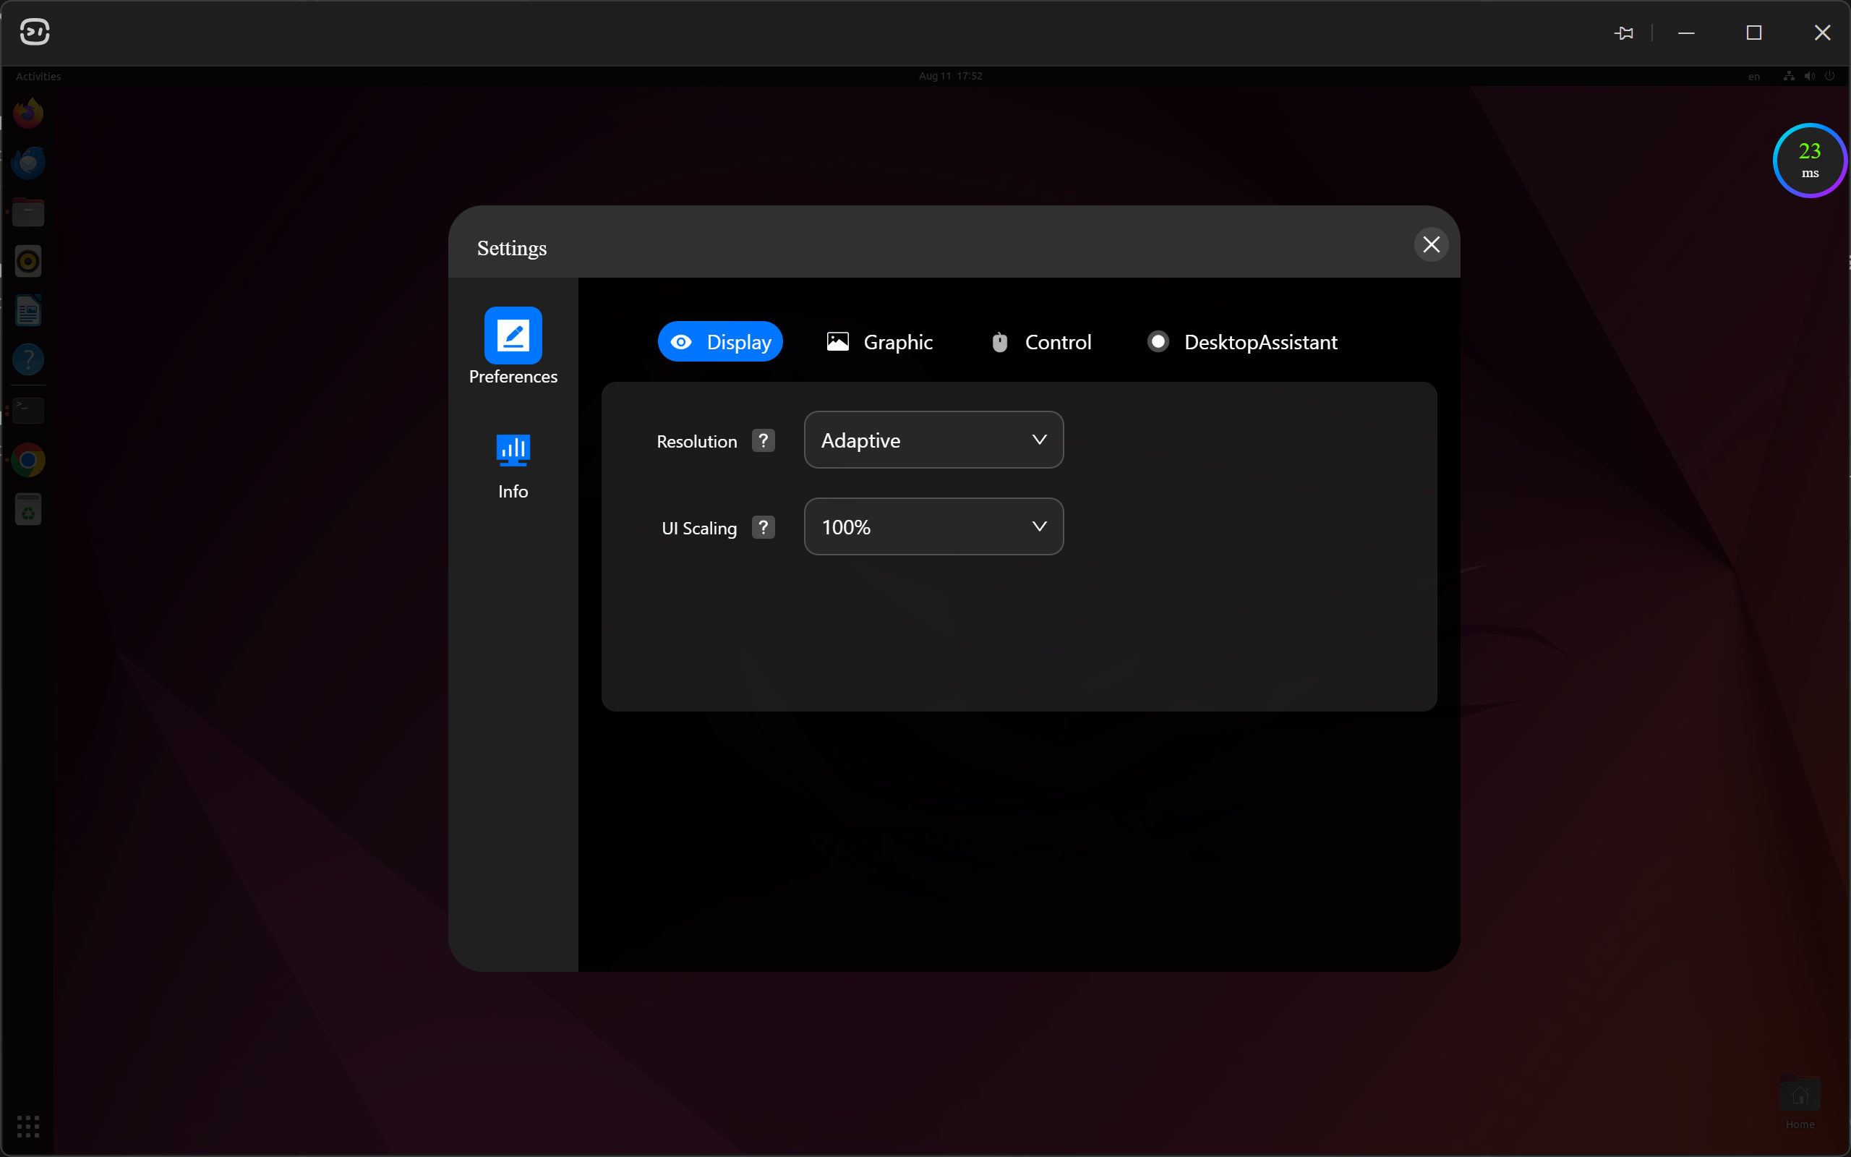Minimize the remote desktop window

1687,33
